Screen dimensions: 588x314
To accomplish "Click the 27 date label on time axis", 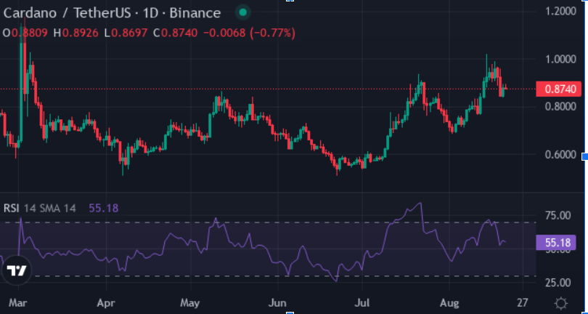I will point(523,302).
